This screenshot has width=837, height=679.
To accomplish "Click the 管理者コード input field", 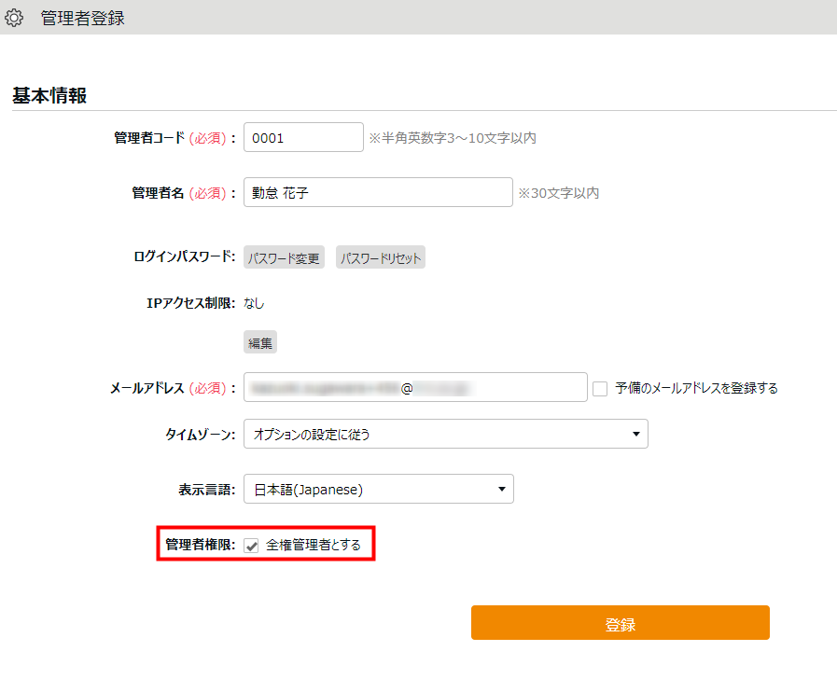I will (303, 137).
